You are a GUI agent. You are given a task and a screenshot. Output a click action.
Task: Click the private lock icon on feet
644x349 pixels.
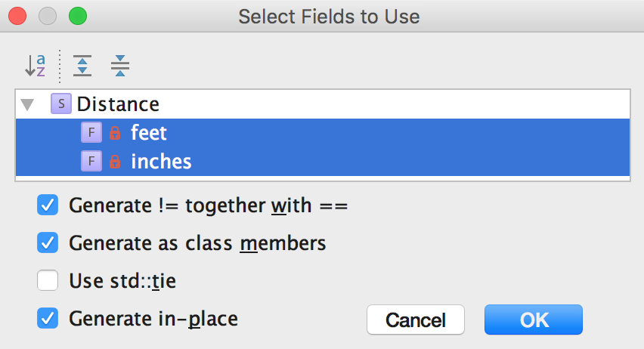pyautogui.click(x=115, y=133)
